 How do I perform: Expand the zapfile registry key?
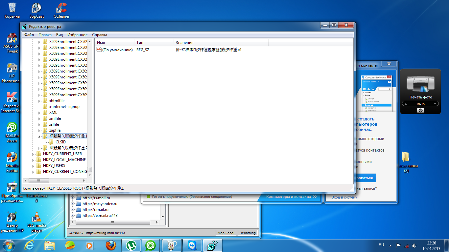pyautogui.click(x=40, y=130)
